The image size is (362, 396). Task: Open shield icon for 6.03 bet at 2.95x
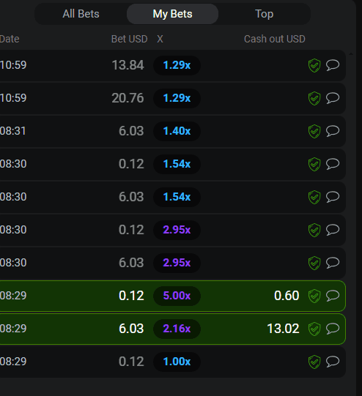[314, 264]
